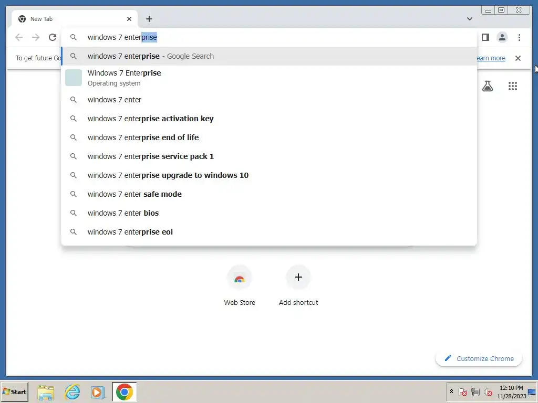
Task: Pick 'windows 7 enterprise service pack 1' suggestion
Action: (269, 156)
